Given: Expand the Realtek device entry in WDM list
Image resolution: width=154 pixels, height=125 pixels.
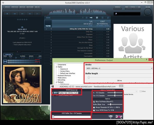Looking at the screenshot, I should point(53,93).
